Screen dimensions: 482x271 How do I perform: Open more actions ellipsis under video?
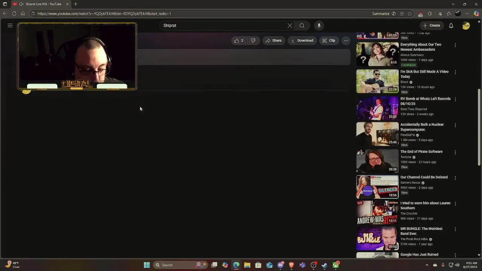346,41
